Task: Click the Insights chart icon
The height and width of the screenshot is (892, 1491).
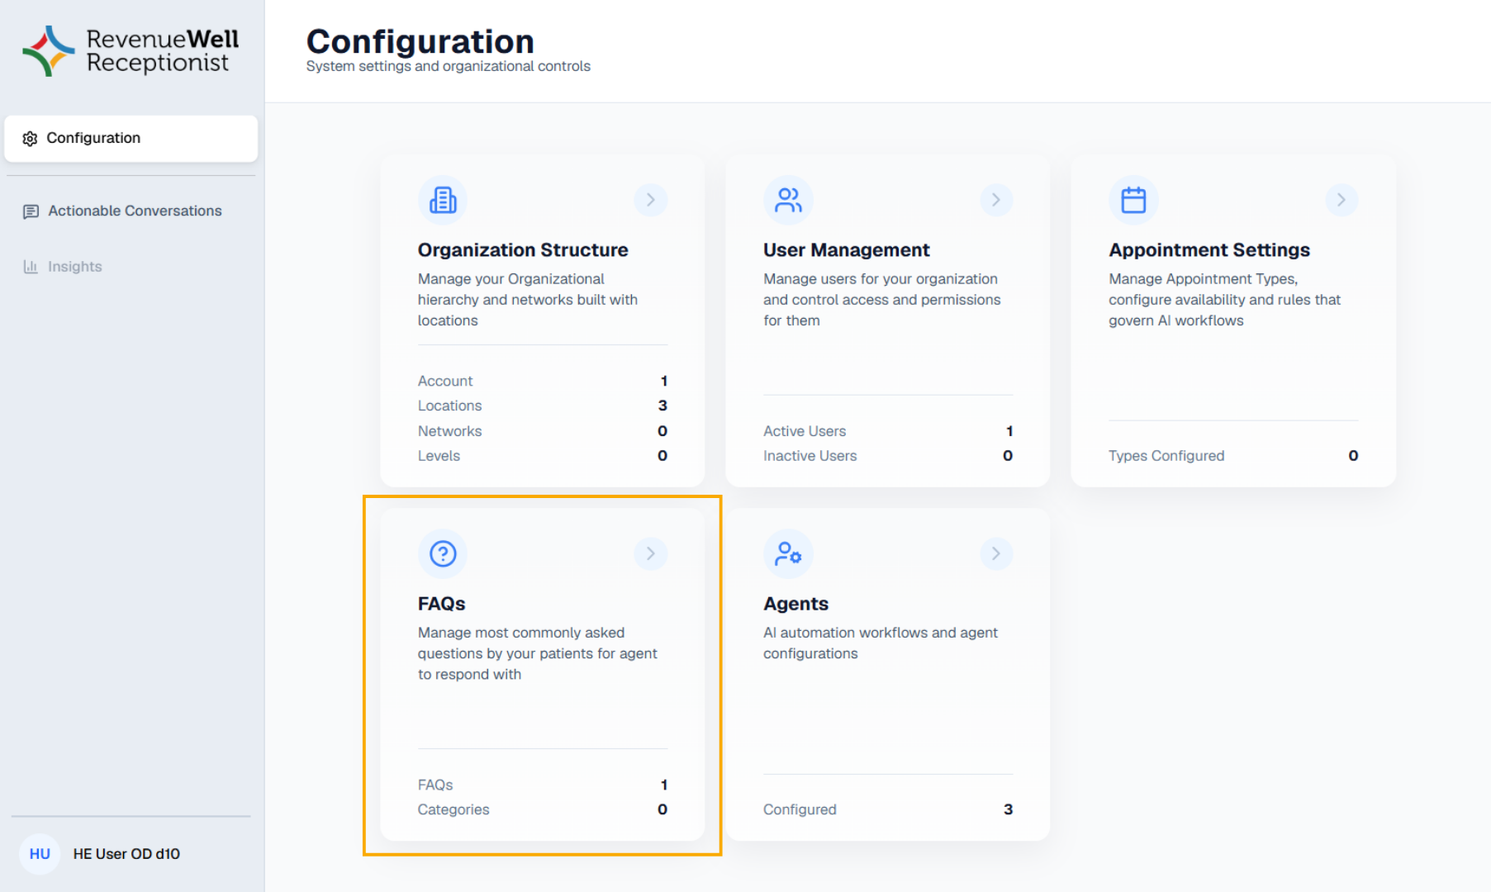Action: point(31,266)
